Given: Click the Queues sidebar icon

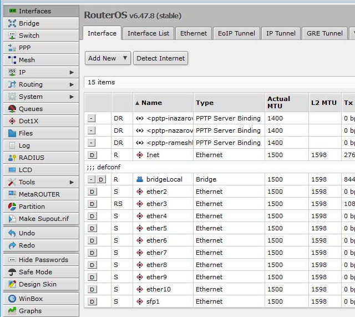Looking at the screenshot, I should (x=12, y=109).
